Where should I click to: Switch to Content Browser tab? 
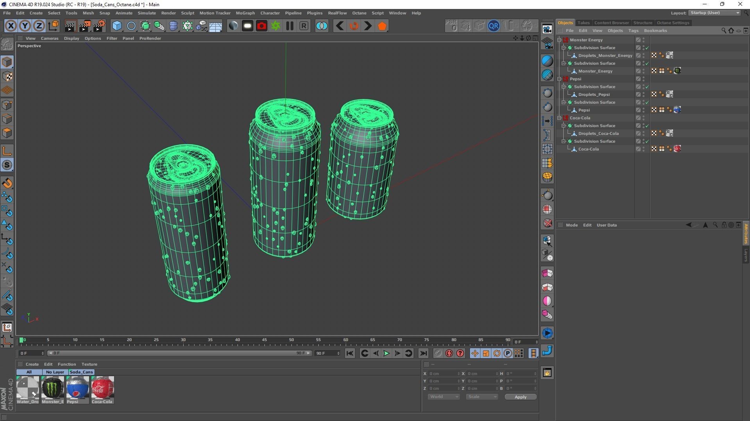point(611,23)
